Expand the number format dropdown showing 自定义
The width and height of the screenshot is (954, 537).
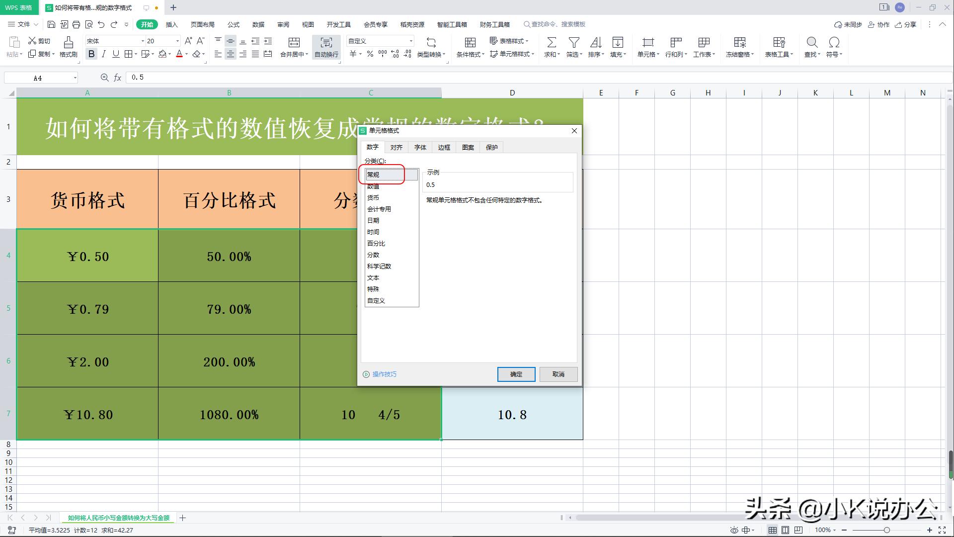click(x=411, y=41)
